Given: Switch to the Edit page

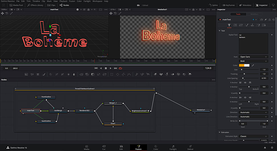Looking at the screenshot, I should click(121, 148).
